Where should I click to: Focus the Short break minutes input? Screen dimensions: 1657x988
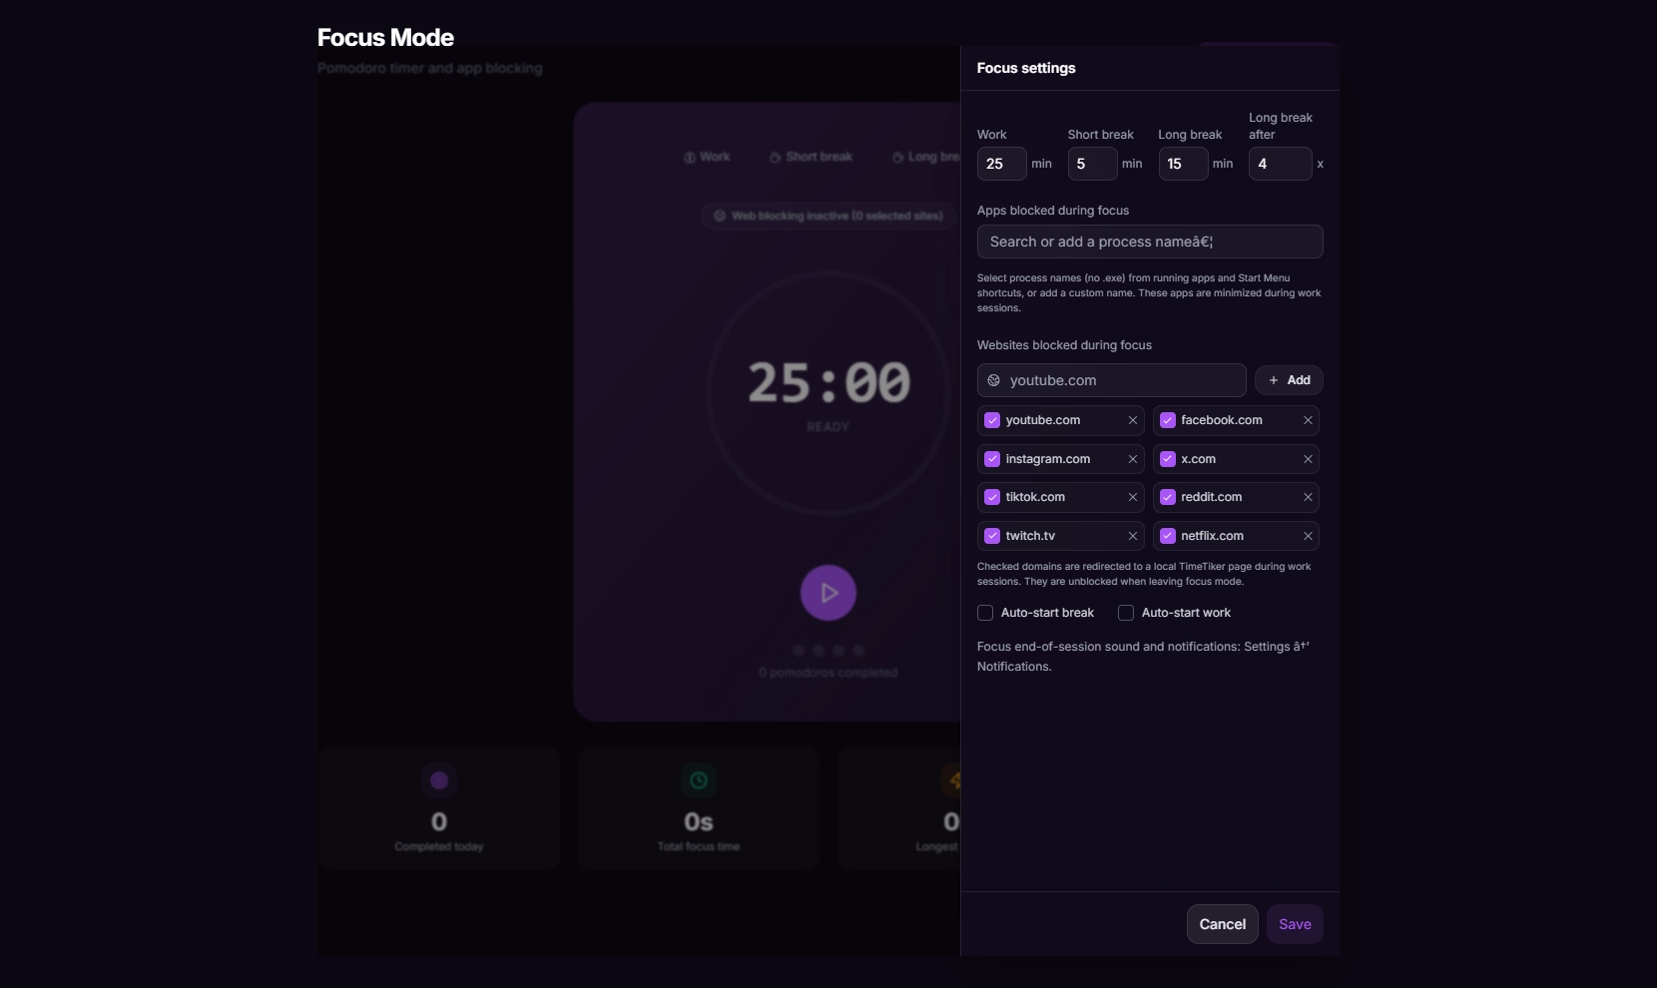(x=1093, y=164)
